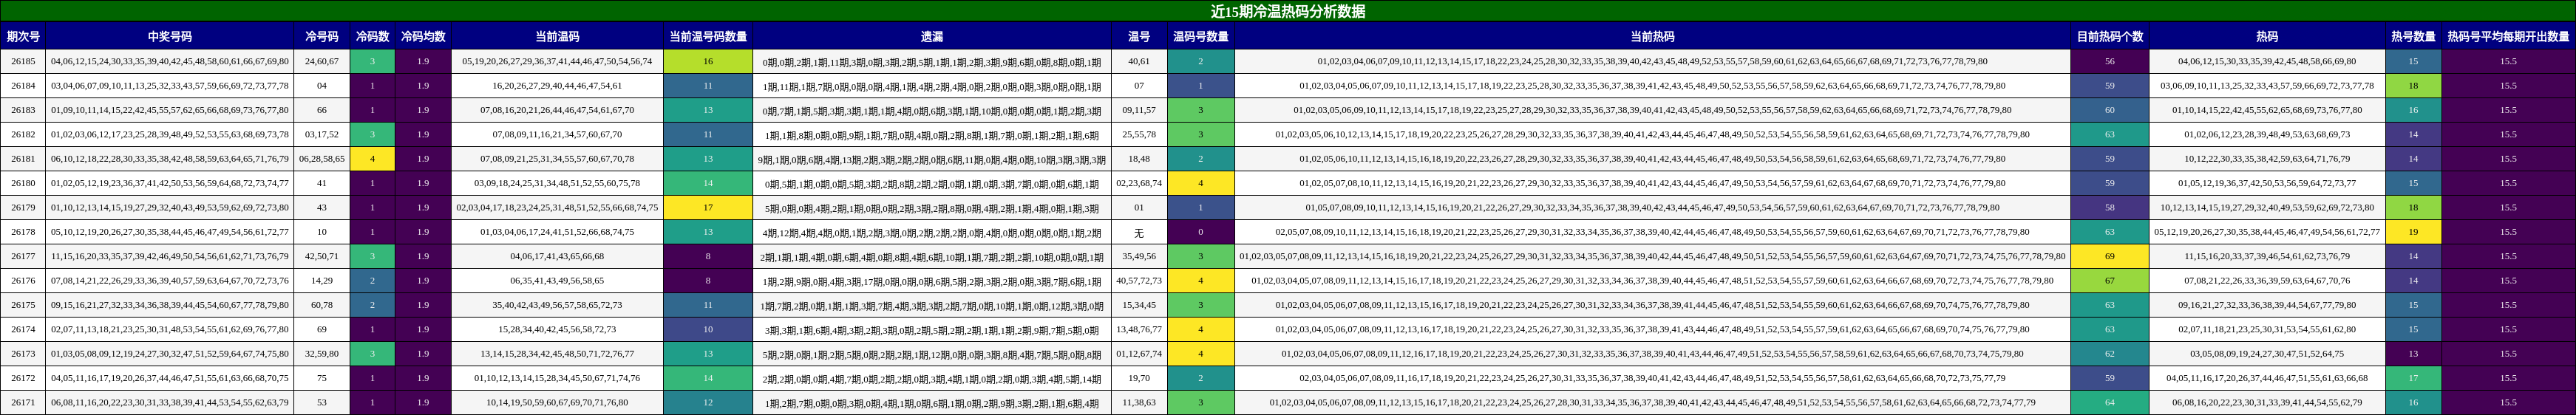The height and width of the screenshot is (415, 2576).
Task: Select the 中奖号码 column header
Action: pos(170,36)
